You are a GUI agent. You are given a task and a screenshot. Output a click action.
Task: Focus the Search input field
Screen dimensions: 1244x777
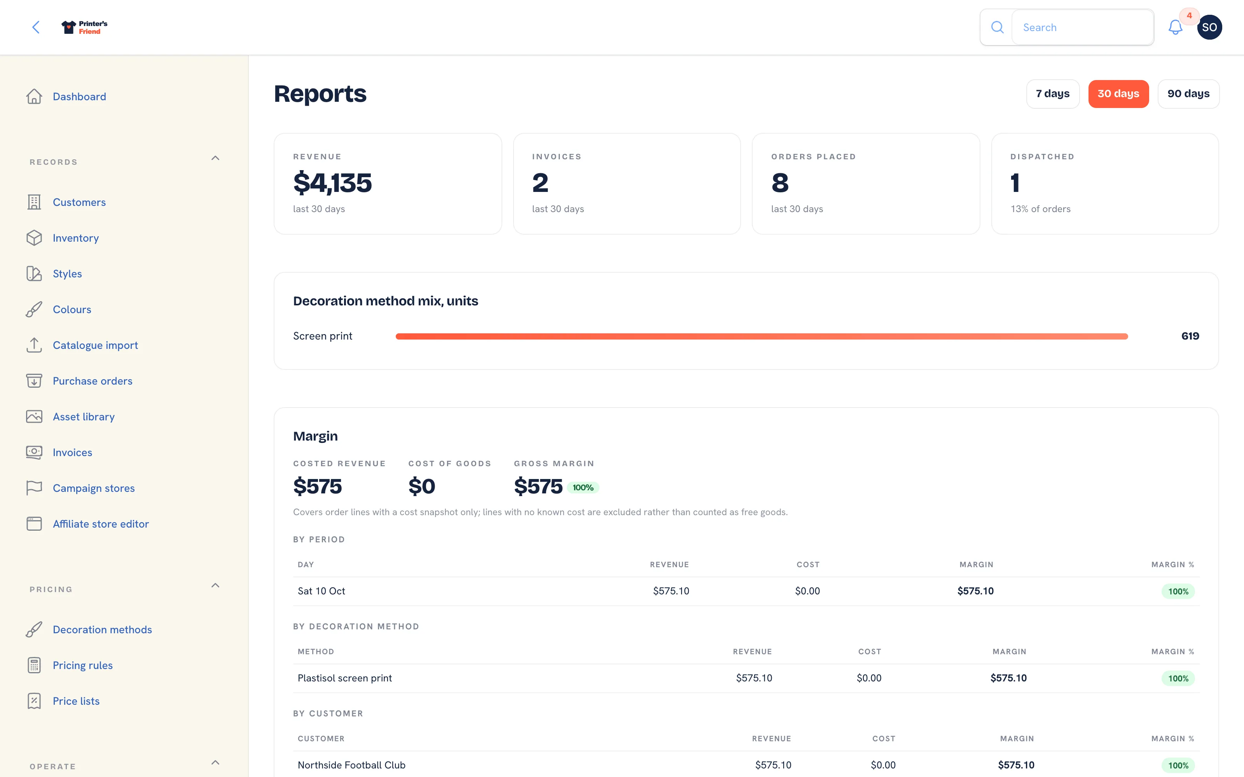point(1083,27)
